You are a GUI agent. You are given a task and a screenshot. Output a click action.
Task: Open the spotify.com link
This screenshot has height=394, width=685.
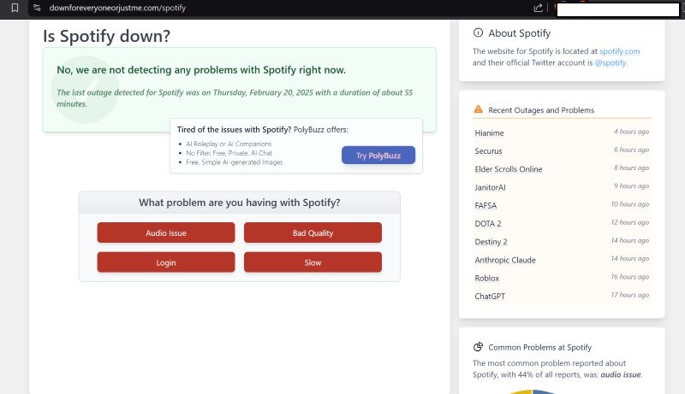point(619,51)
